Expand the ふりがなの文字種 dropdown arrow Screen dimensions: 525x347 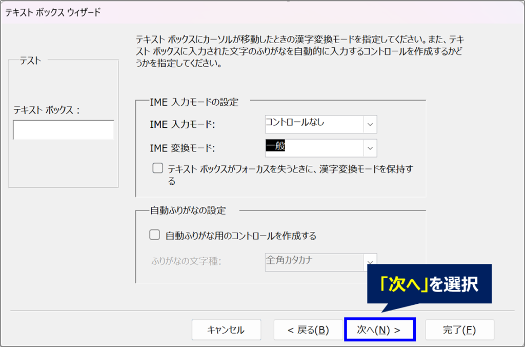tap(370, 262)
